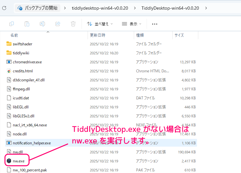Select the icudtl.dat file icon
The height and width of the screenshot is (173, 241).
9,98
